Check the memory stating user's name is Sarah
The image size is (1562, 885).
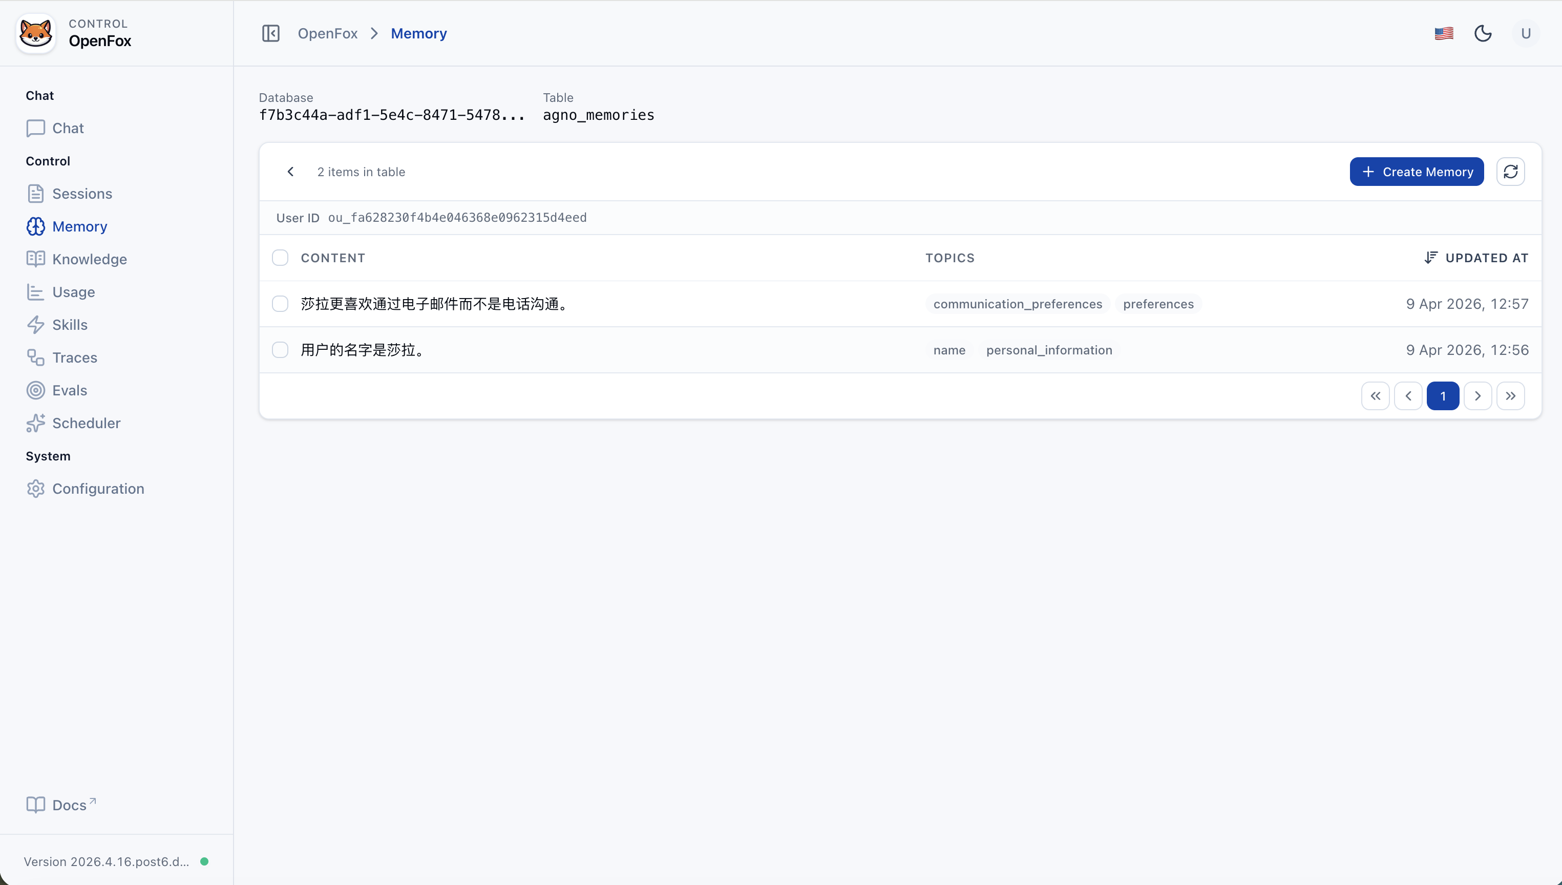click(280, 349)
